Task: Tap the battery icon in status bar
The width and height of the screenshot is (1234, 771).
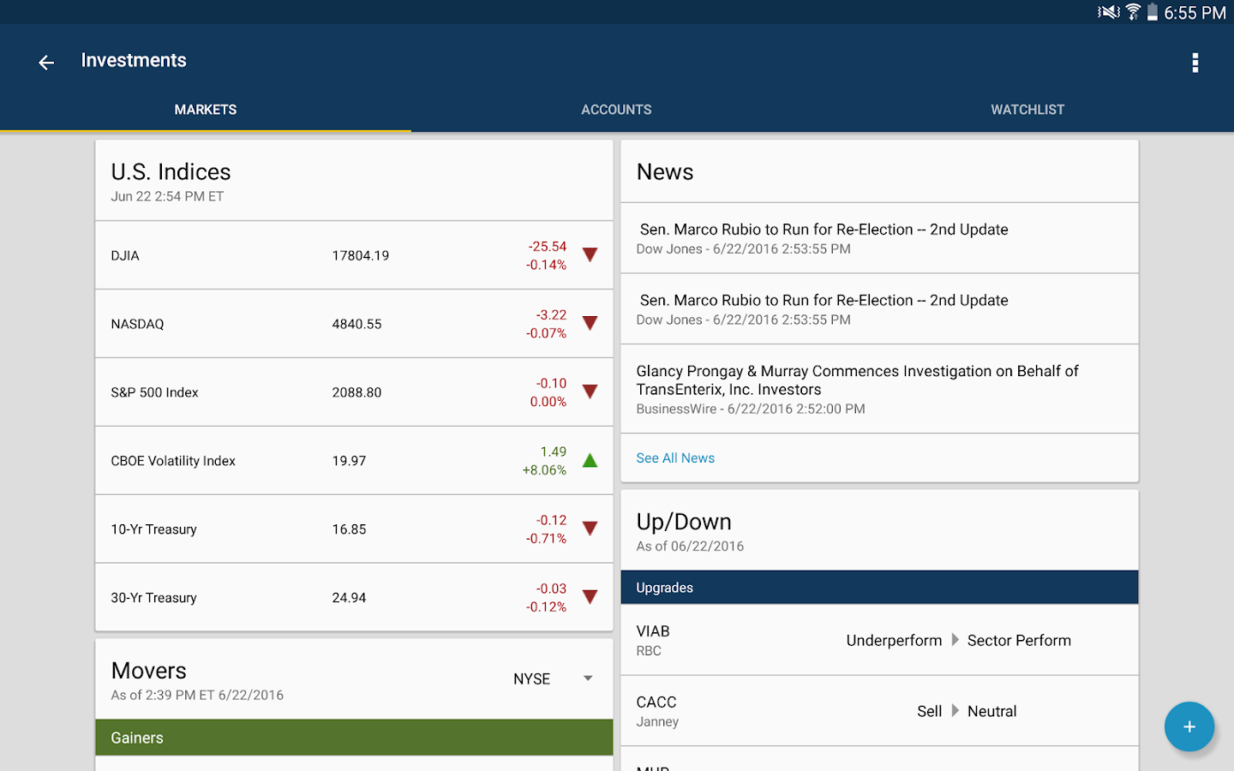Action: (x=1153, y=12)
